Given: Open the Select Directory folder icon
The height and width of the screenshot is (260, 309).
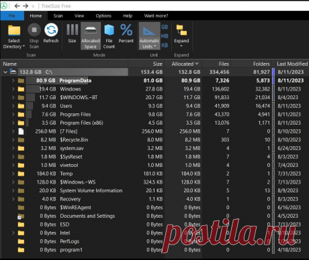Looking at the screenshot, I should click(x=14, y=30).
